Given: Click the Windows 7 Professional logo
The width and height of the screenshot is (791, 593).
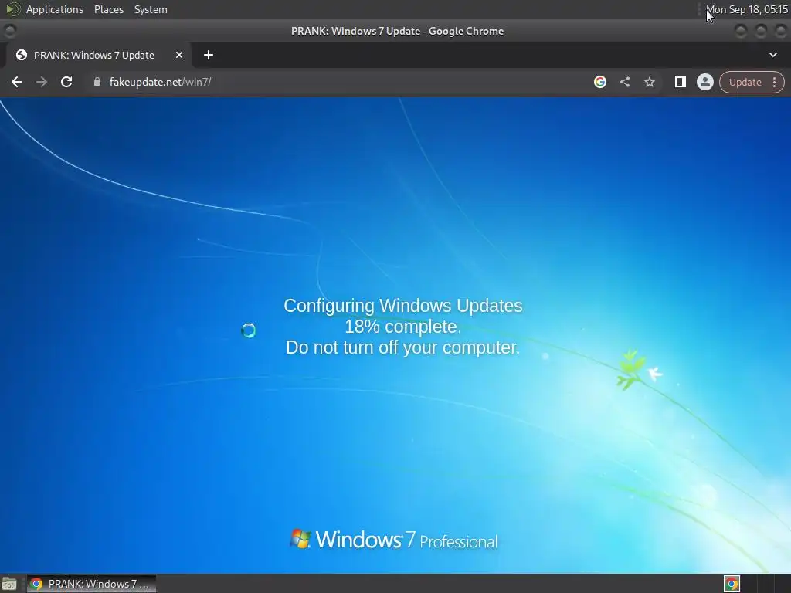Looking at the screenshot, I should tap(394, 540).
